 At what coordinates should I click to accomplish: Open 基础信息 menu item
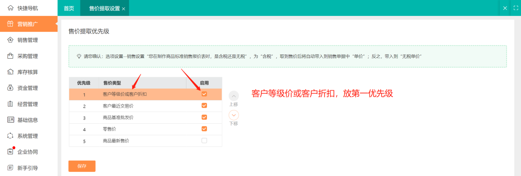29,120
